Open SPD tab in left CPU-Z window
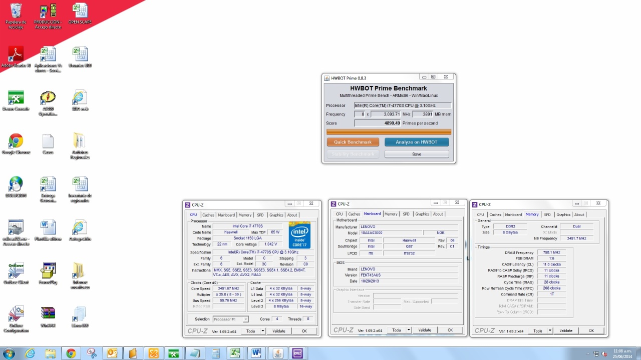This screenshot has width=641, height=360. 260,215
